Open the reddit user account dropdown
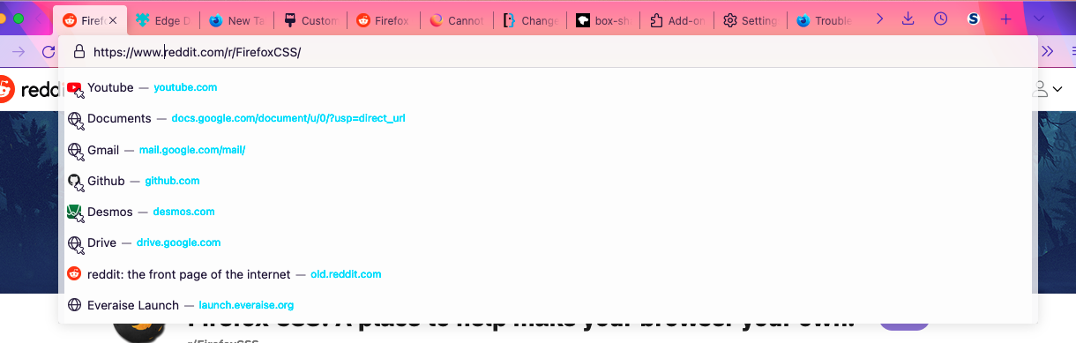 click(1047, 88)
